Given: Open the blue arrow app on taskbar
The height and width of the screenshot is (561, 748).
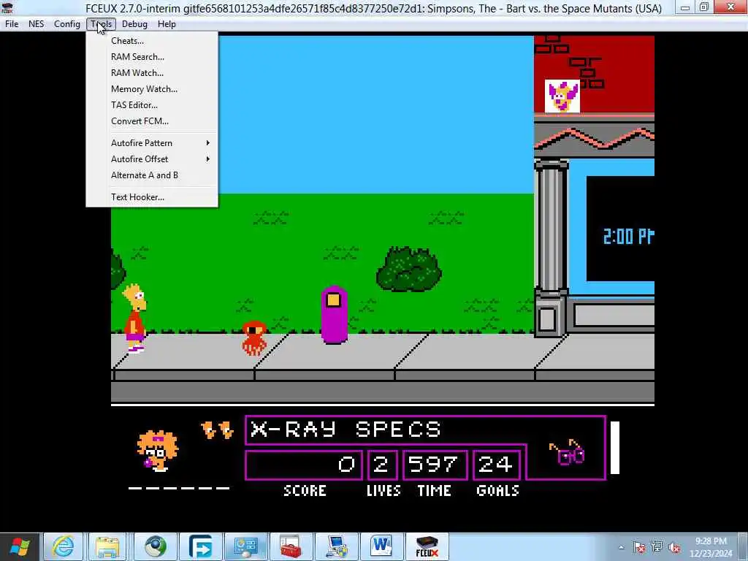Looking at the screenshot, I should 200,547.
